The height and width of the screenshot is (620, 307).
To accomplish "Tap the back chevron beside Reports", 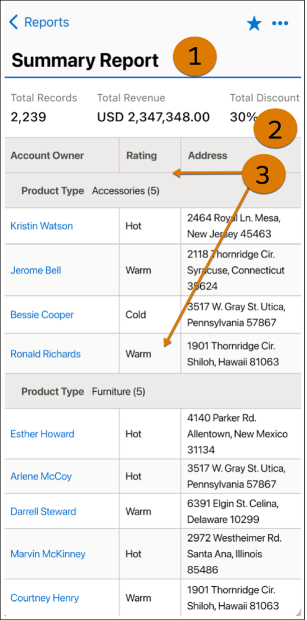I will pyautogui.click(x=13, y=22).
